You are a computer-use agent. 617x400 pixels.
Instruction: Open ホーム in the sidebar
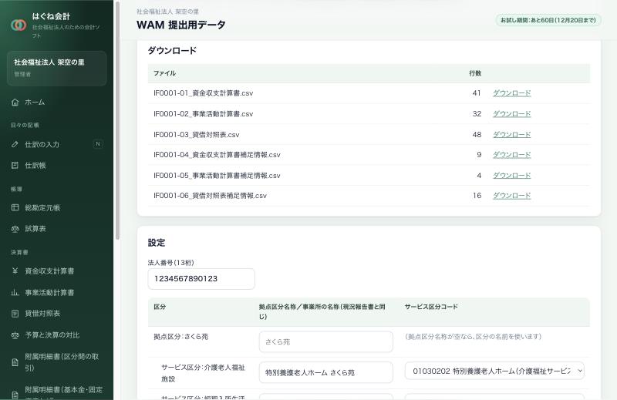click(56, 103)
